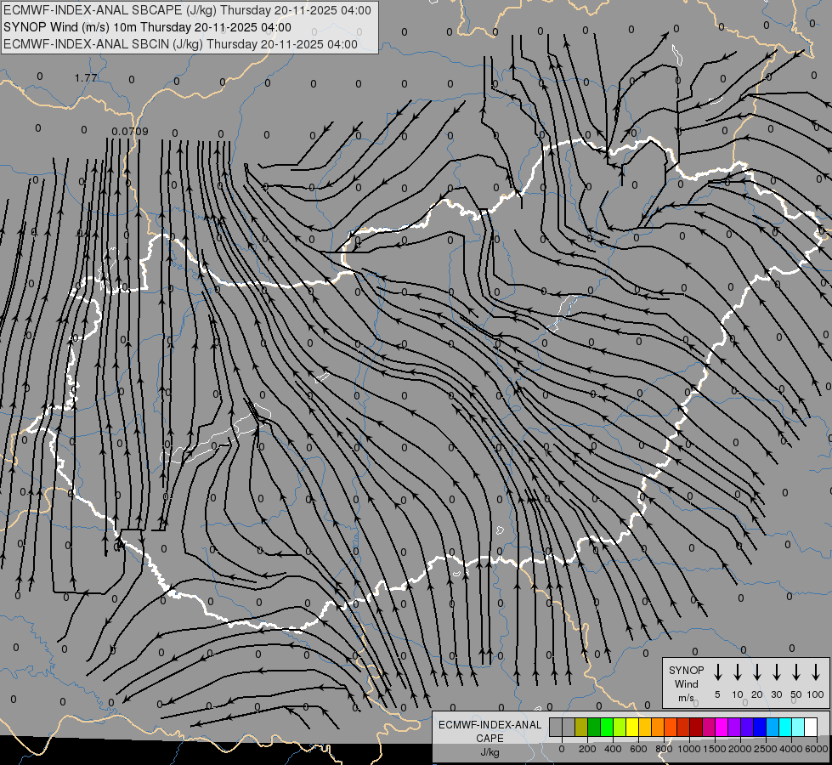The width and height of the screenshot is (832, 765).
Task: Click the 600 tick label on CAPE scale
Action: (638, 749)
